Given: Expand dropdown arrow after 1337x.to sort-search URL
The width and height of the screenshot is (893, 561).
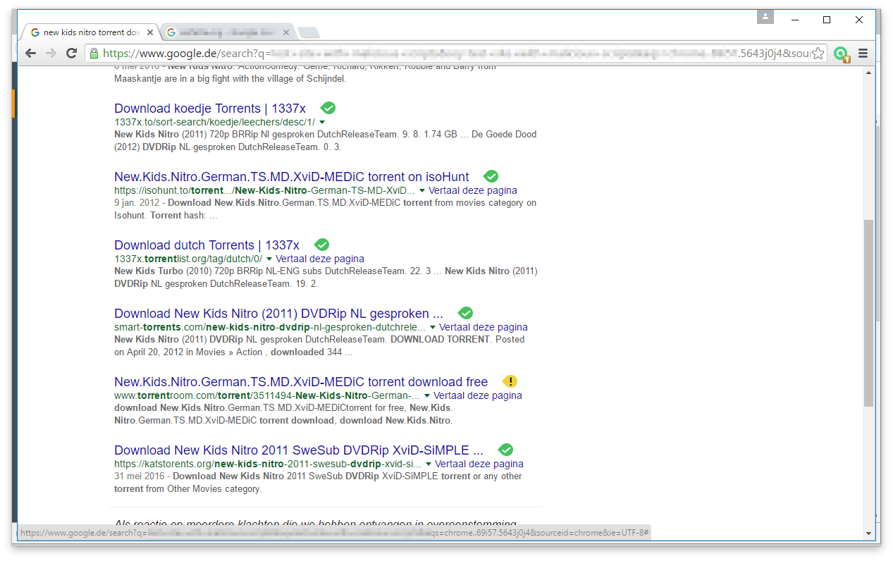Looking at the screenshot, I should click(x=322, y=122).
